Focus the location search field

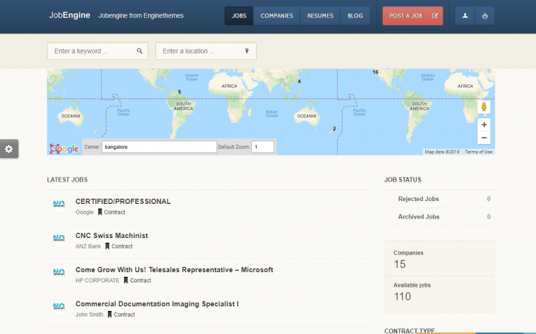(x=206, y=51)
